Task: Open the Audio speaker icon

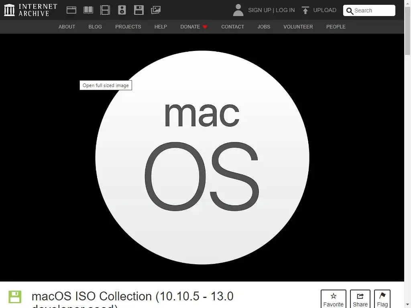Action: point(122,10)
